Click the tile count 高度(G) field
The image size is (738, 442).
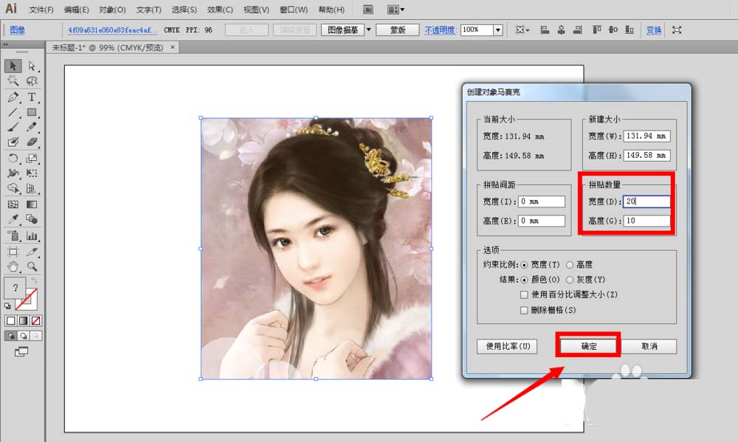click(646, 221)
